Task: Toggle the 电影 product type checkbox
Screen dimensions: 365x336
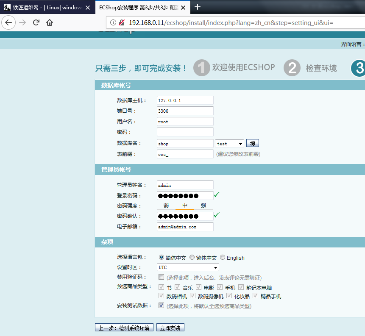Action: [198, 287]
